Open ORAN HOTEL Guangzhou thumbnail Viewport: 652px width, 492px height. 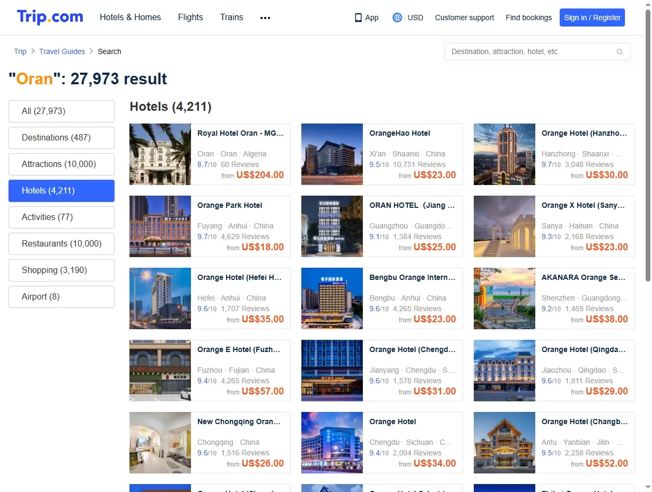(332, 226)
